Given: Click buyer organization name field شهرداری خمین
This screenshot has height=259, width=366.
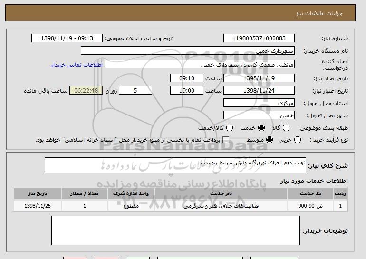Looking at the screenshot, I should (188, 51).
